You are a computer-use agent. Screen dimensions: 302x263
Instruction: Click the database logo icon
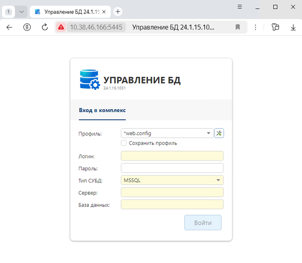90,79
